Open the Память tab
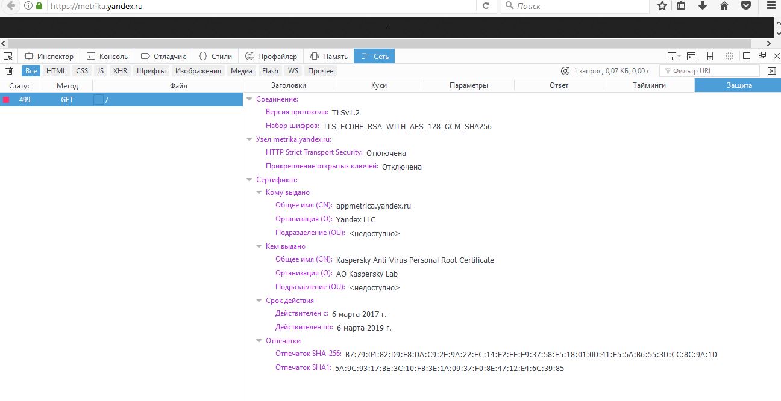Image resolution: width=781 pixels, height=401 pixels. (x=328, y=56)
